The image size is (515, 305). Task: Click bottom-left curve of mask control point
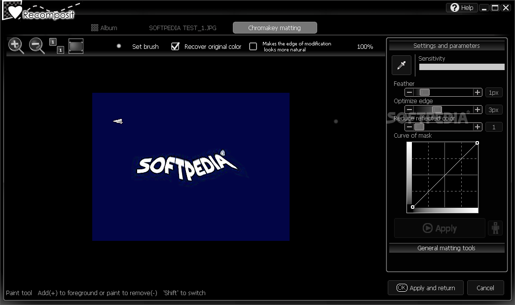click(x=412, y=207)
